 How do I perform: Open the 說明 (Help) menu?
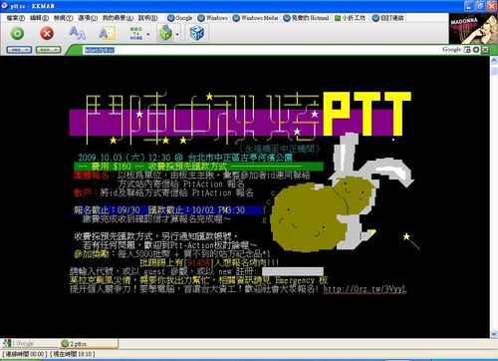pos(147,18)
